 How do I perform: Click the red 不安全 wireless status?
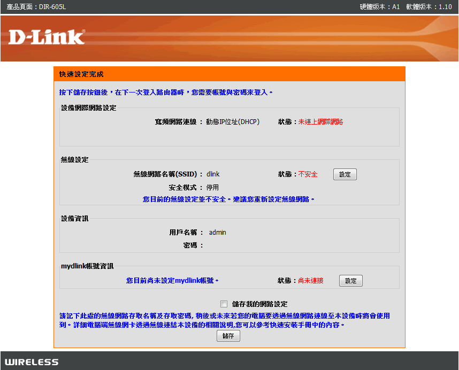pyautogui.click(x=308, y=174)
